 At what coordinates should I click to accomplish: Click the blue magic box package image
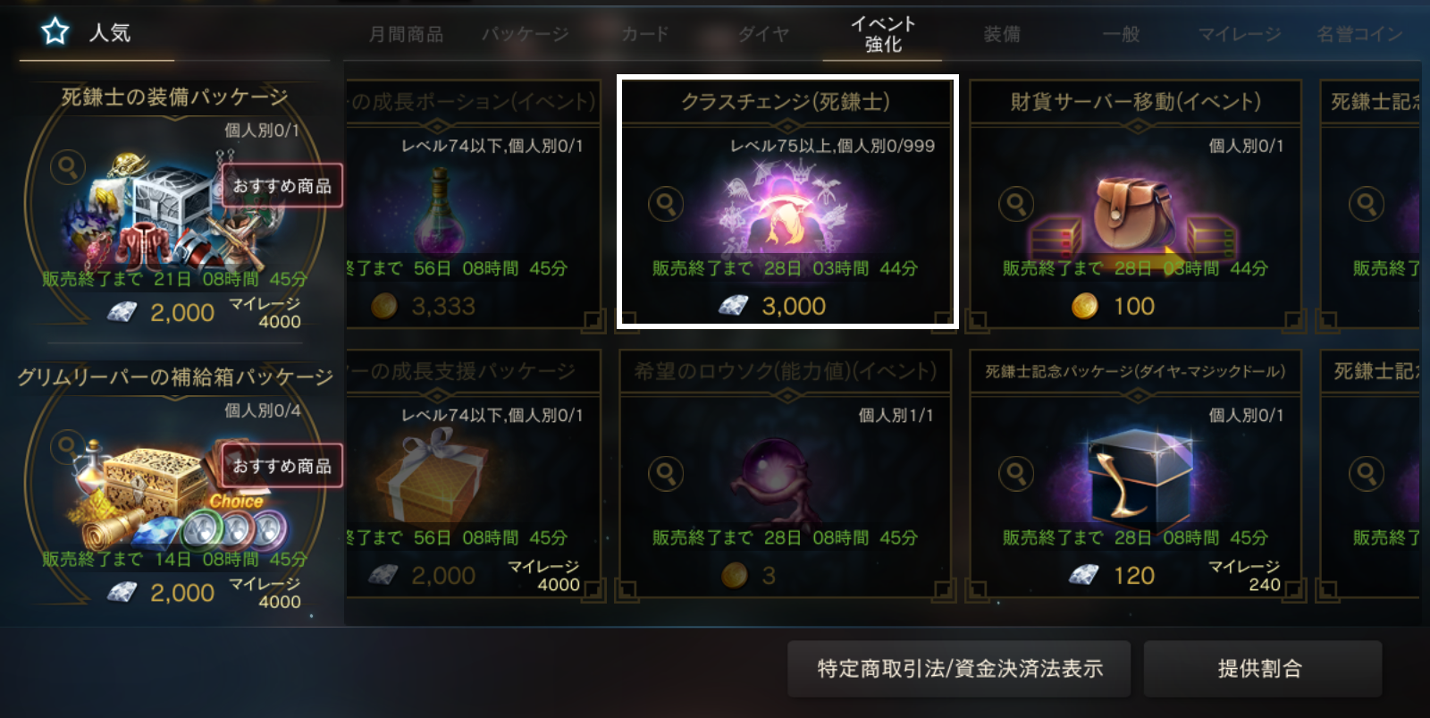(x=1136, y=476)
